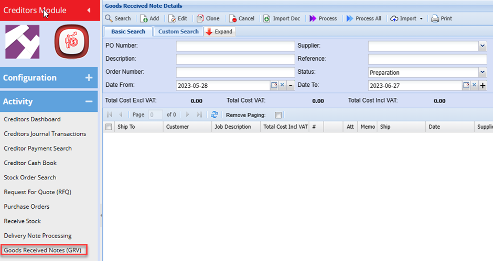
Task: Go to the previous page of results
Action: click(x=121, y=115)
